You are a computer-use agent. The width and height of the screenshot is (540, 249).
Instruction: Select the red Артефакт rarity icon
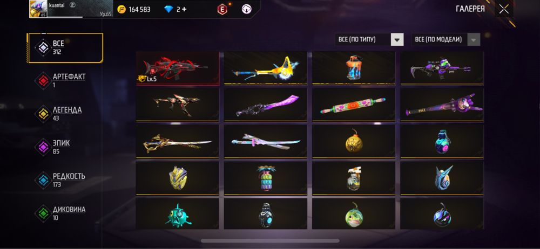[x=43, y=80]
